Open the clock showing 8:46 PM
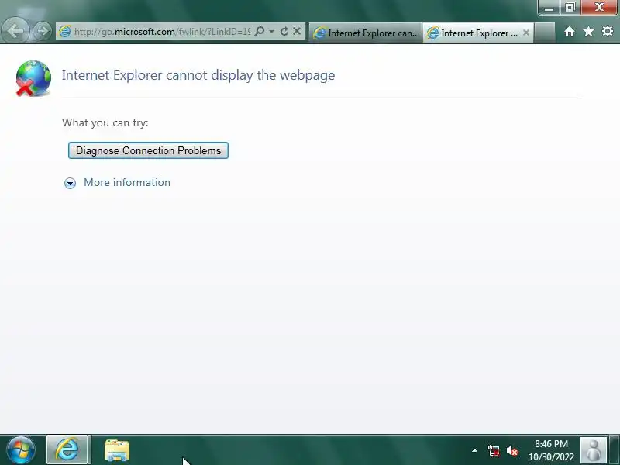620x465 pixels. [x=551, y=450]
